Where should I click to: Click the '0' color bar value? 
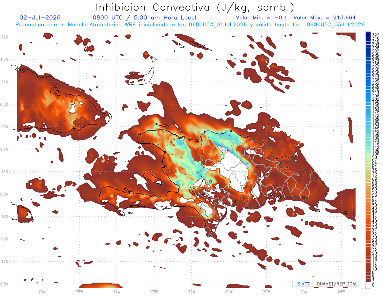pyautogui.click(x=373, y=285)
